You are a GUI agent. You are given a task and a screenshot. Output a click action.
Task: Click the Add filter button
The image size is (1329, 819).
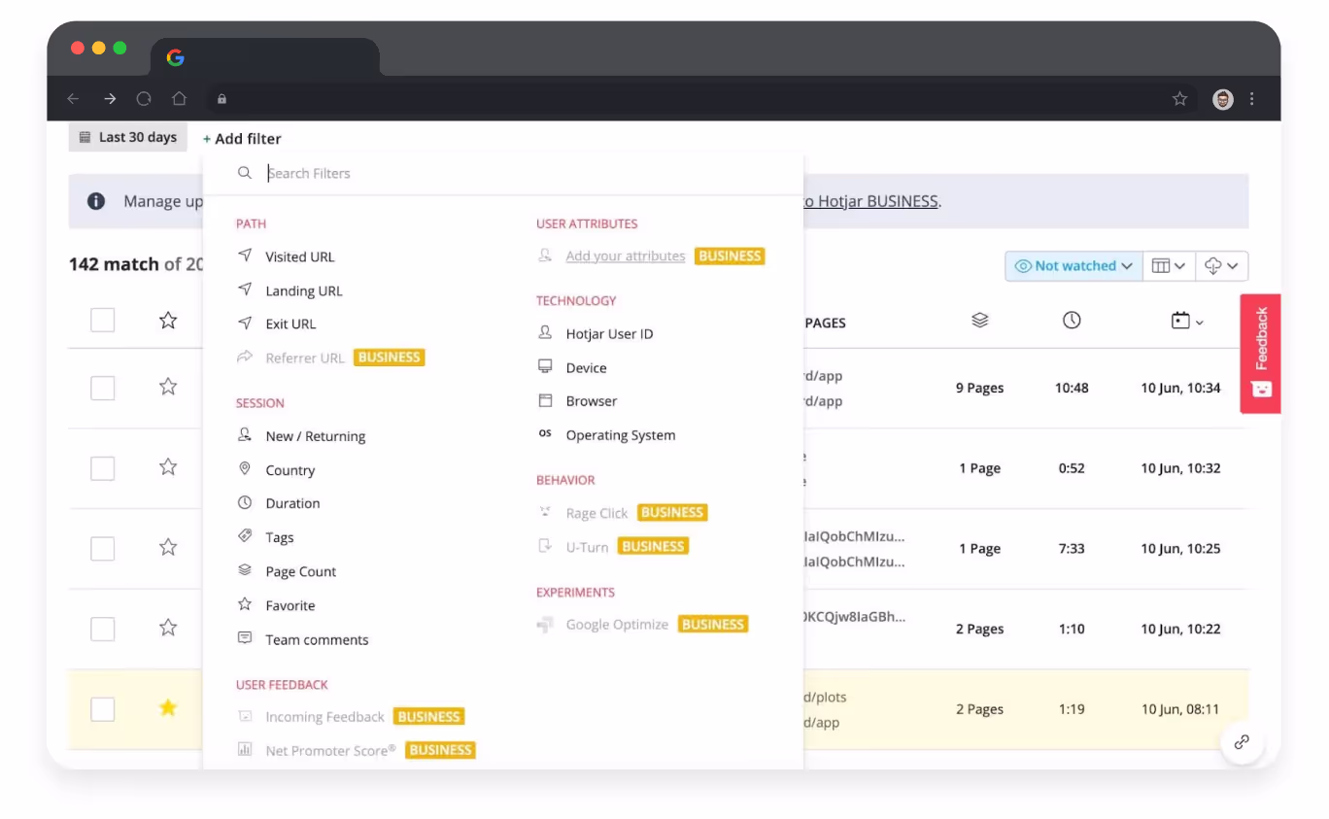[242, 139]
